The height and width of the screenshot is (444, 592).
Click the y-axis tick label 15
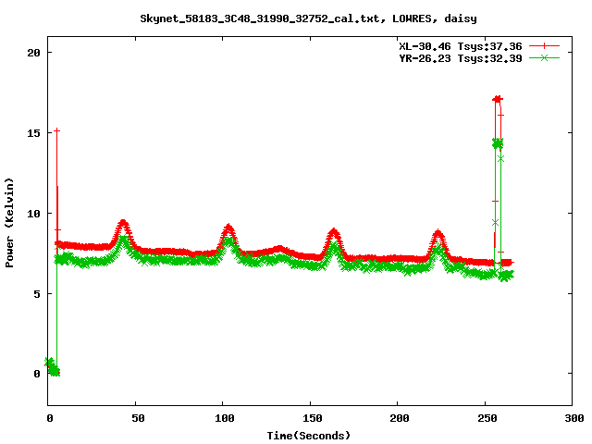[x=33, y=133]
